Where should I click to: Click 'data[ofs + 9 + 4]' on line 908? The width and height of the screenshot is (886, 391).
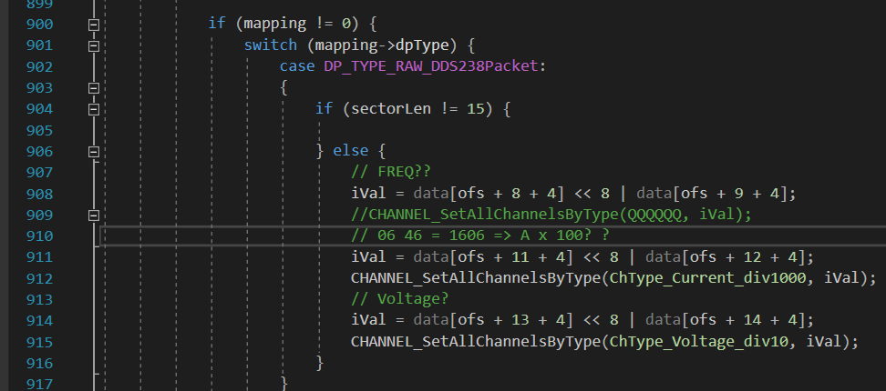[x=713, y=194]
